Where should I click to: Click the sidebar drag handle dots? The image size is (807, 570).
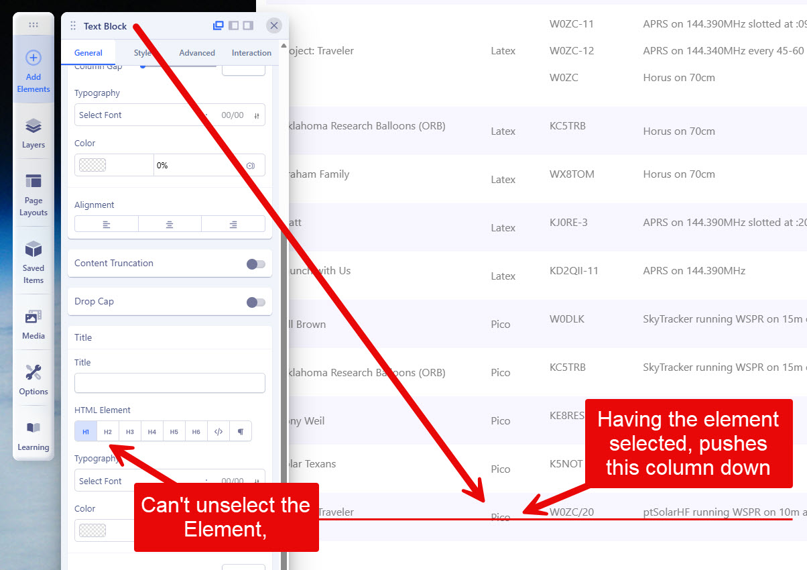[x=34, y=25]
